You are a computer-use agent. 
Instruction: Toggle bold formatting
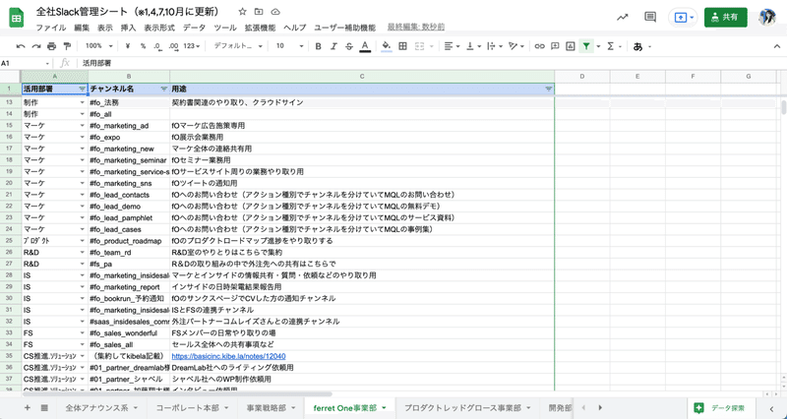[318, 46]
